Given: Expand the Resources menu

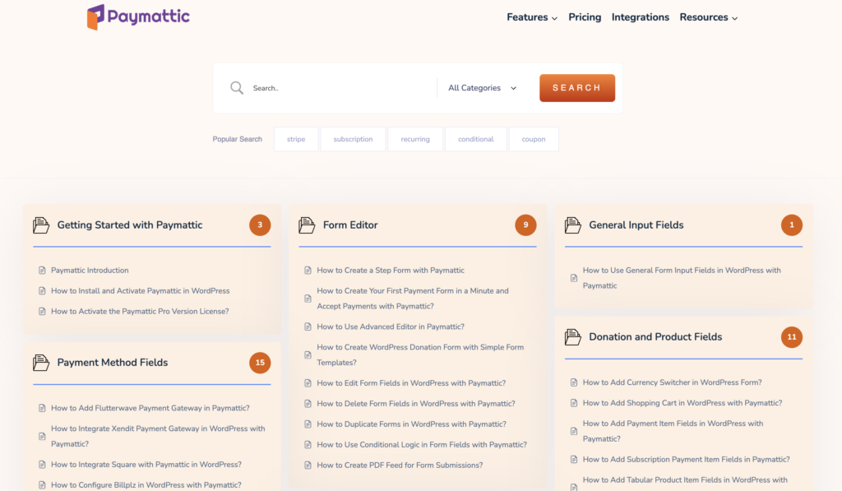Looking at the screenshot, I should (x=708, y=17).
